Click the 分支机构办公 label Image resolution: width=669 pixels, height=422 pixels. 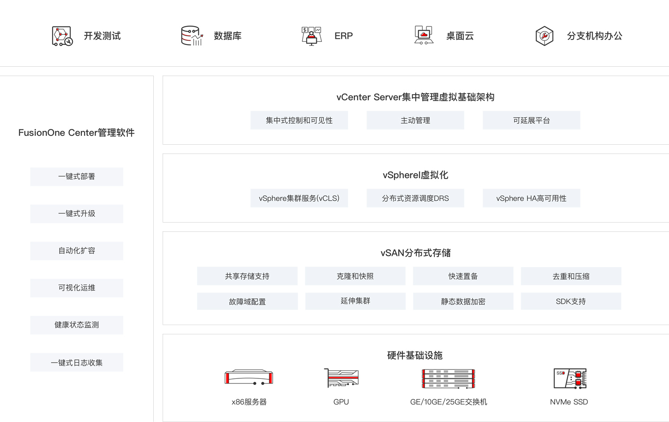click(x=595, y=36)
